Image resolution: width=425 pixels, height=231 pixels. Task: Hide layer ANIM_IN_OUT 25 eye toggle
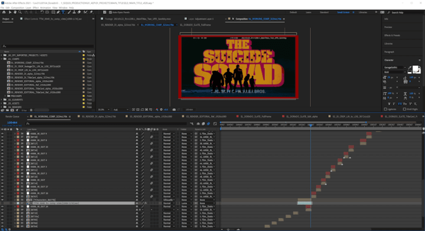pyautogui.click(x=2, y=147)
